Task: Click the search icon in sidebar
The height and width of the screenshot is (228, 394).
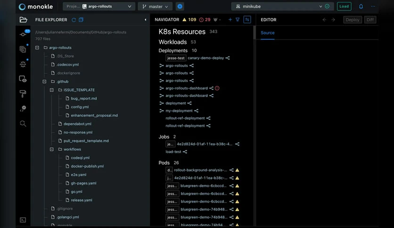Action: 23,123
